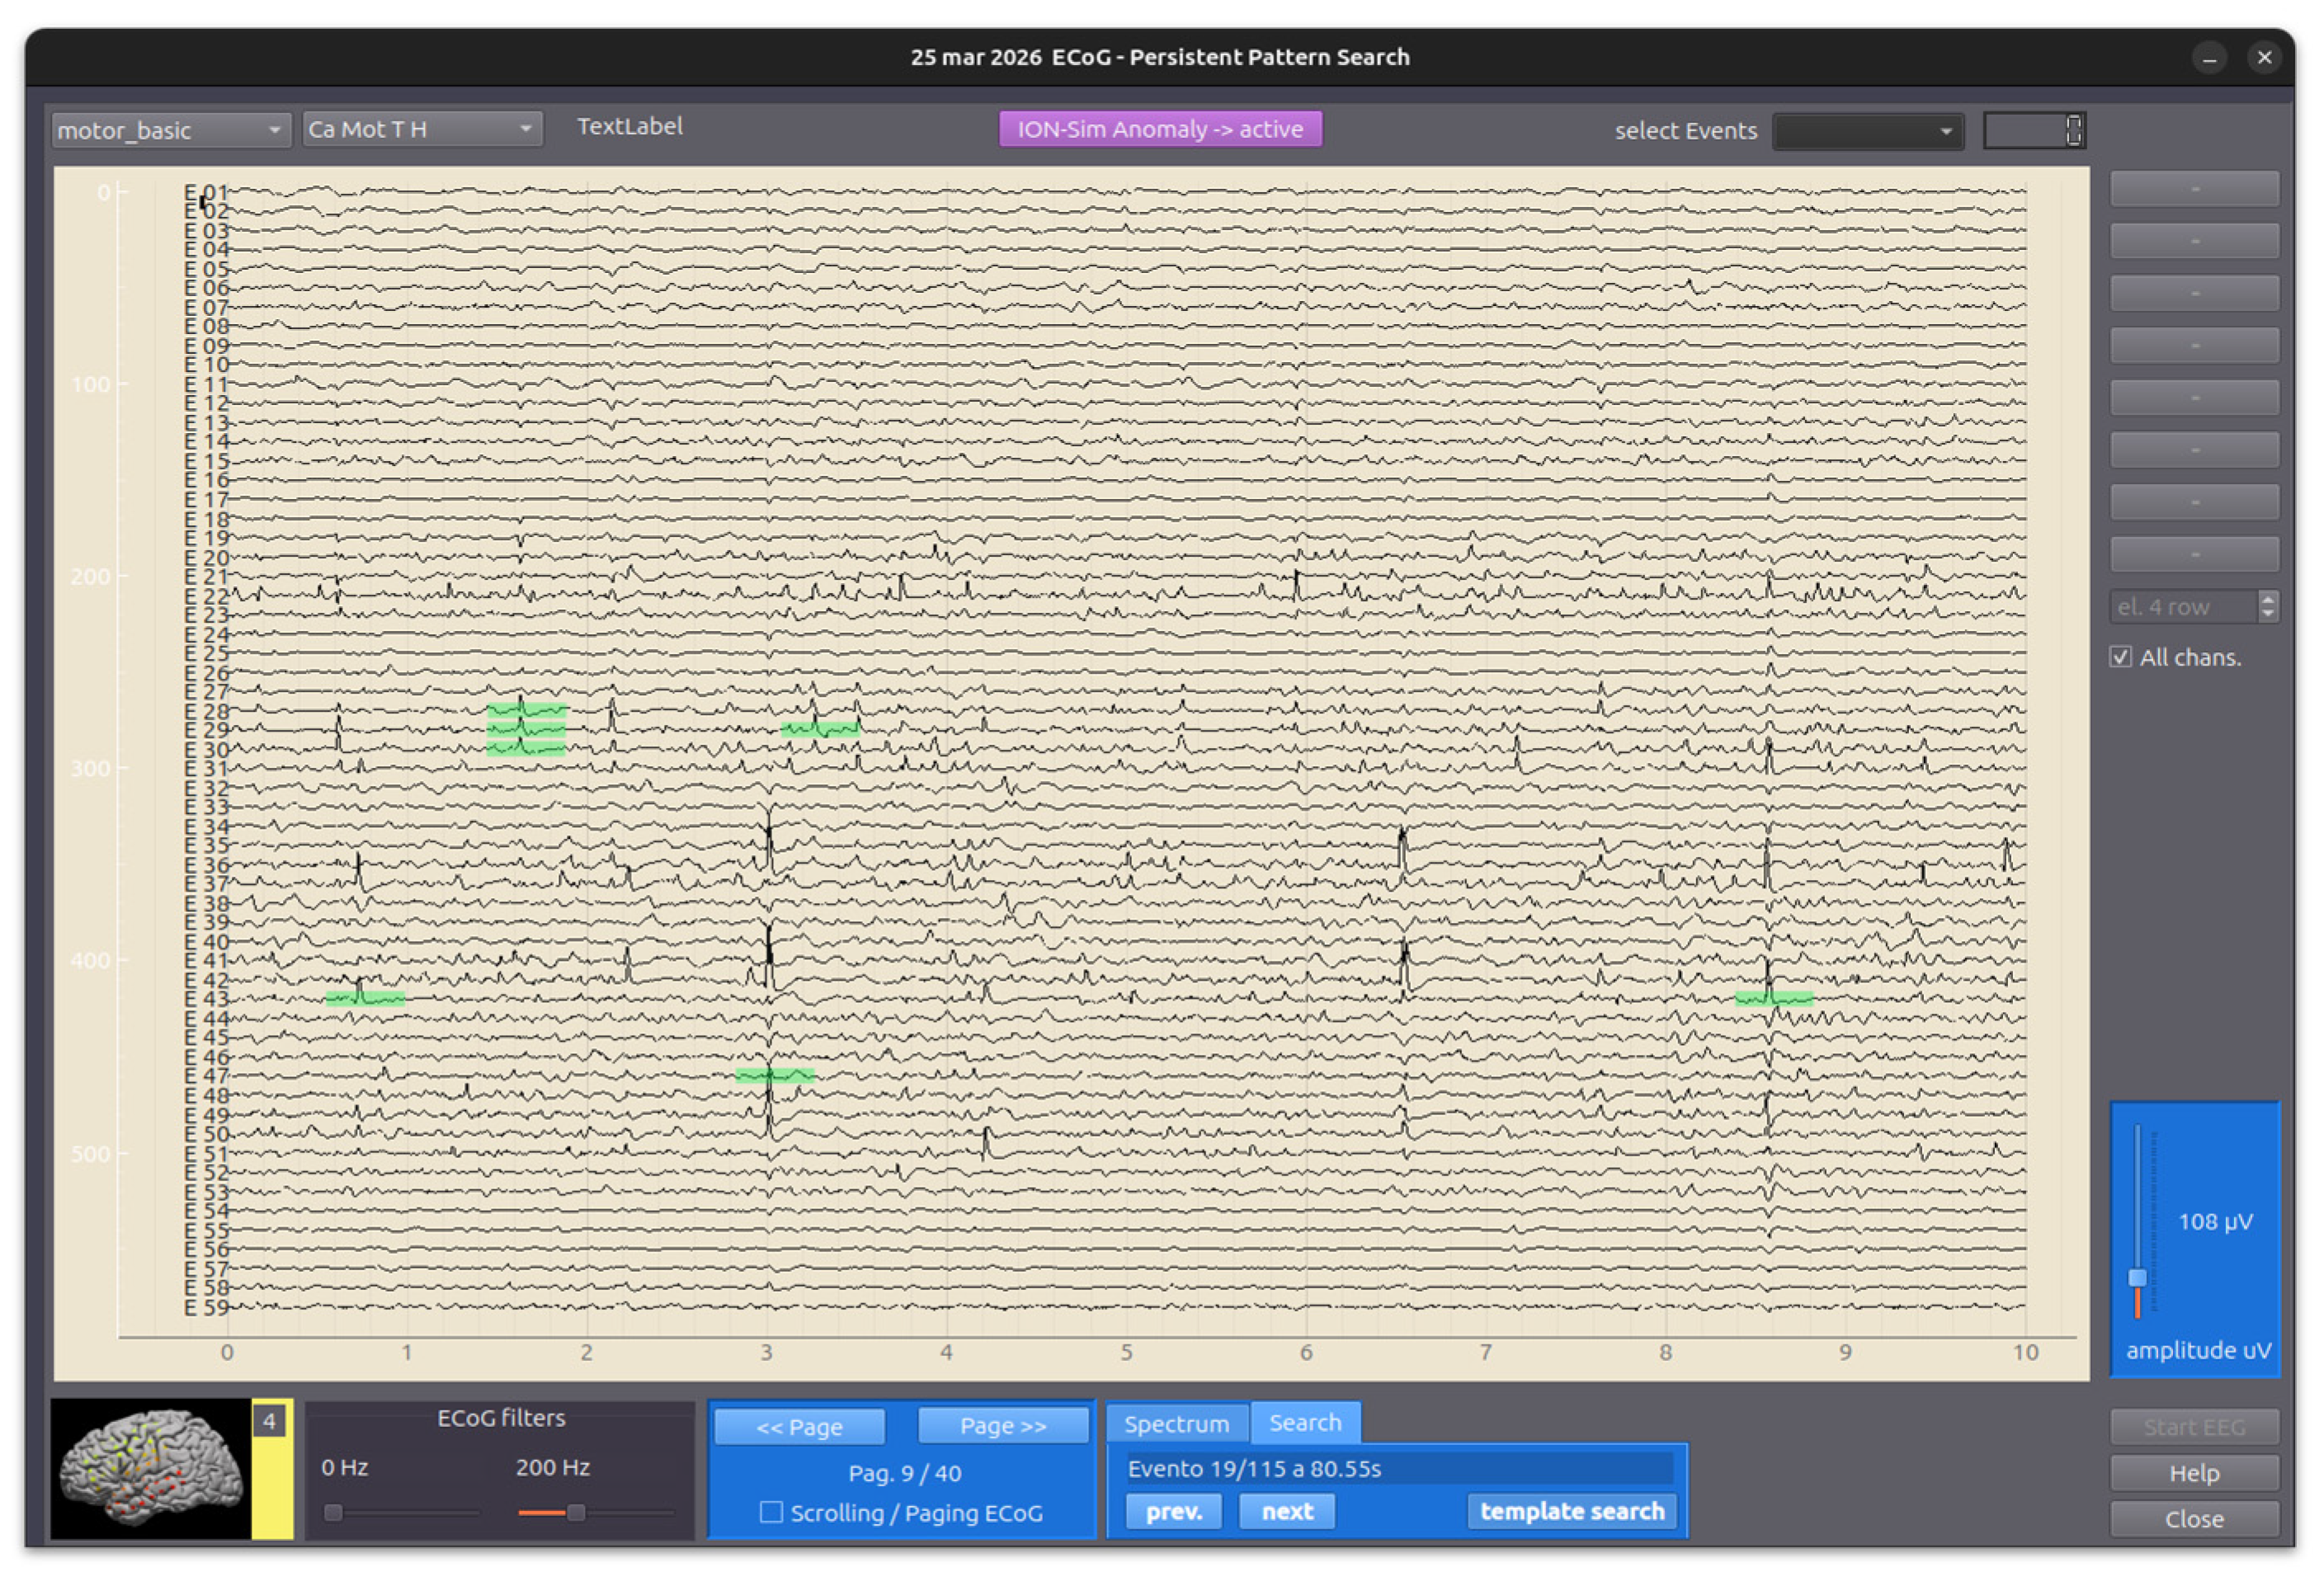The height and width of the screenshot is (1577, 2324).
Task: Click the prev. event button
Action: (1174, 1511)
